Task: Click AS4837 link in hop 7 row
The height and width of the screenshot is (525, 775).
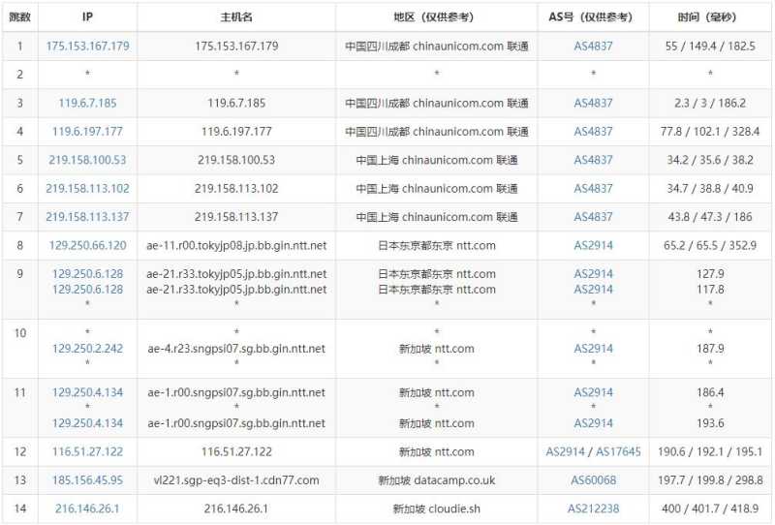Action: click(x=593, y=217)
